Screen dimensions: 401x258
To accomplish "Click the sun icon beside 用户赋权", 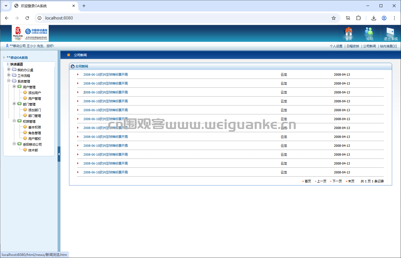I will [25, 138].
